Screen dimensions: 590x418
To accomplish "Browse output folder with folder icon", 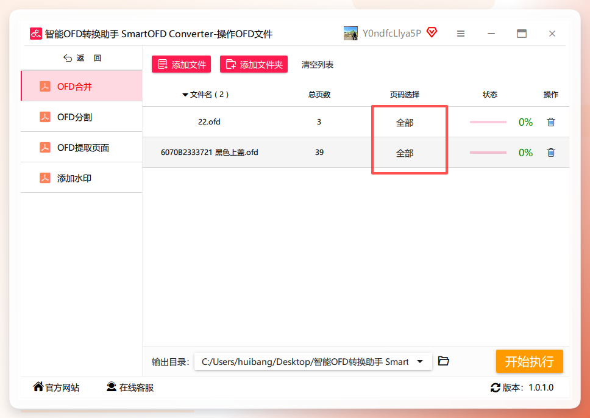I will (444, 361).
